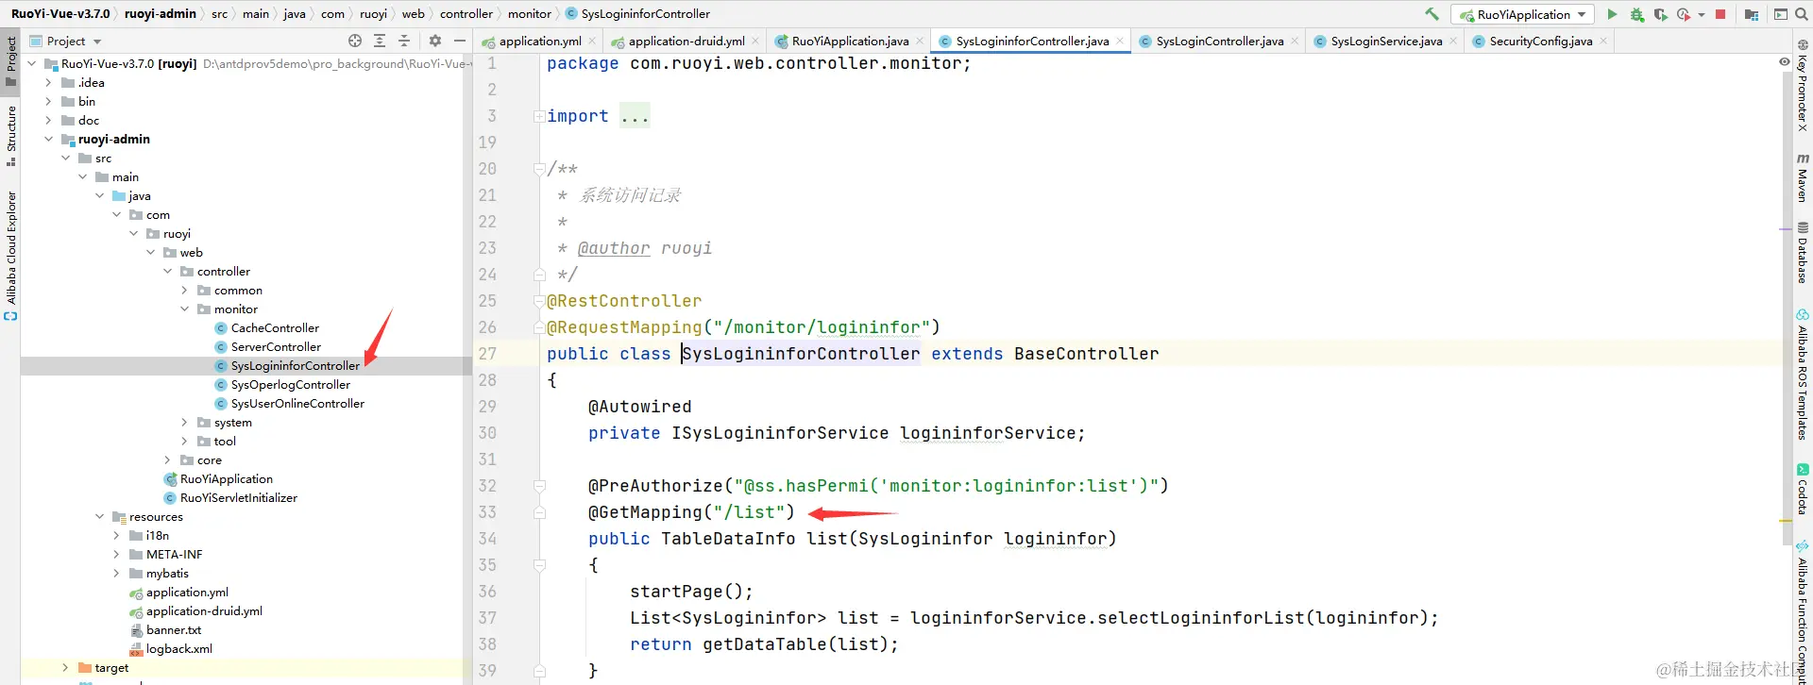Select RuoYiServletInitializer in project tree

click(239, 497)
